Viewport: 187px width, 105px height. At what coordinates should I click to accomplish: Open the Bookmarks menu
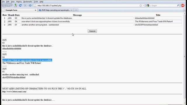28,2
